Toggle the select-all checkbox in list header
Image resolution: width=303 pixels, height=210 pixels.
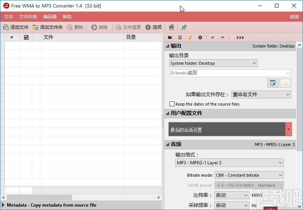tap(26, 37)
